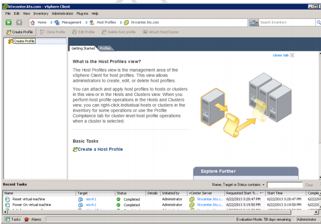
Task: Open the View menu
Action: [26, 14]
